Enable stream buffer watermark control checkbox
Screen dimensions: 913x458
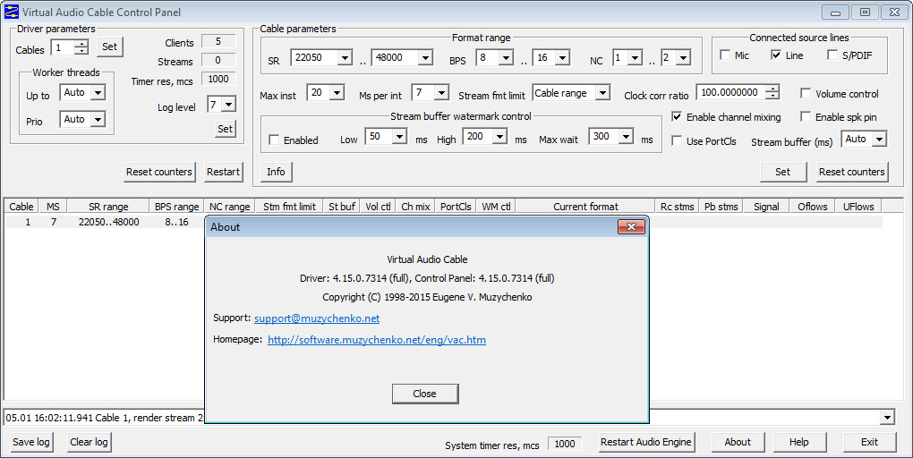pos(274,140)
